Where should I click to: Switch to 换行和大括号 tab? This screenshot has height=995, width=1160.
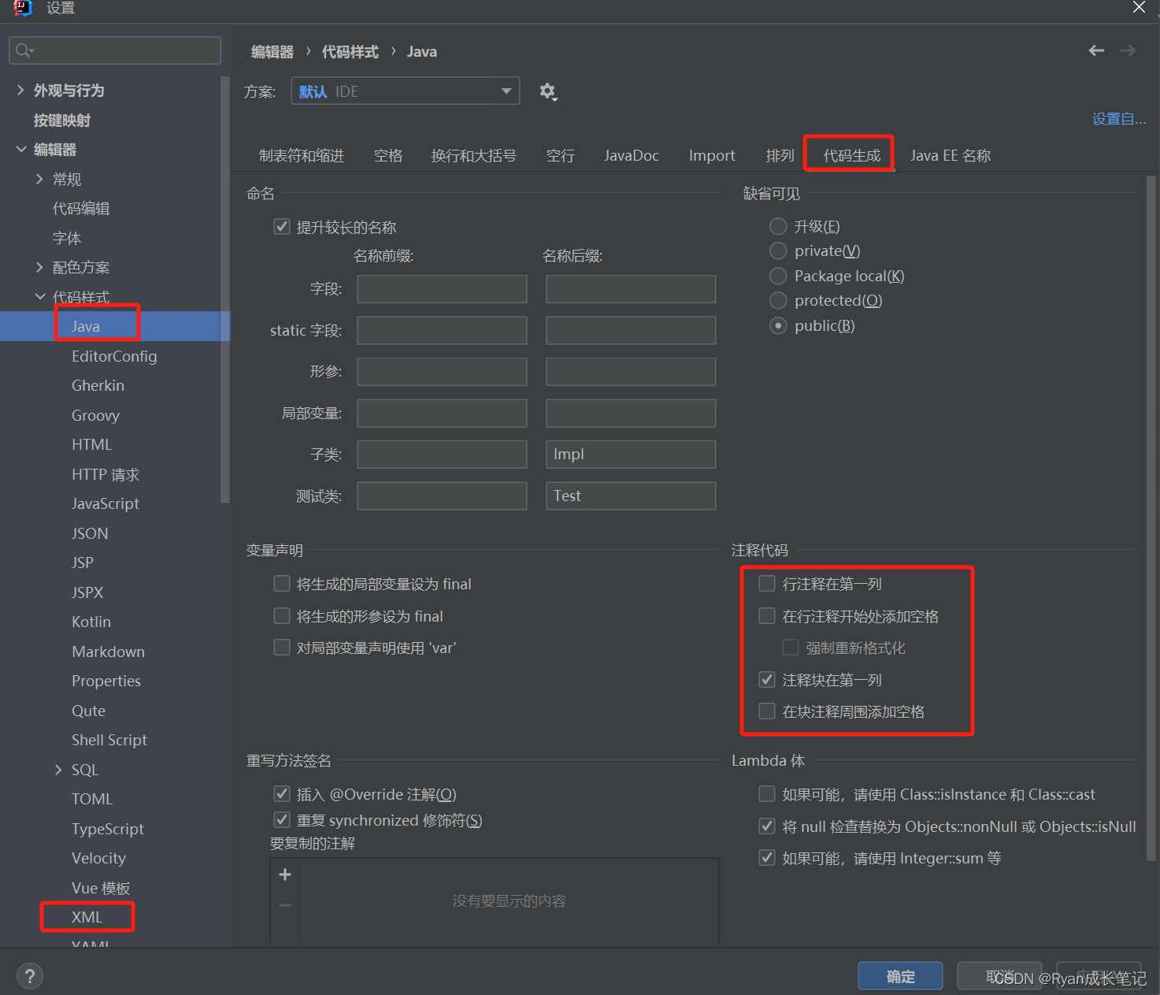474,156
